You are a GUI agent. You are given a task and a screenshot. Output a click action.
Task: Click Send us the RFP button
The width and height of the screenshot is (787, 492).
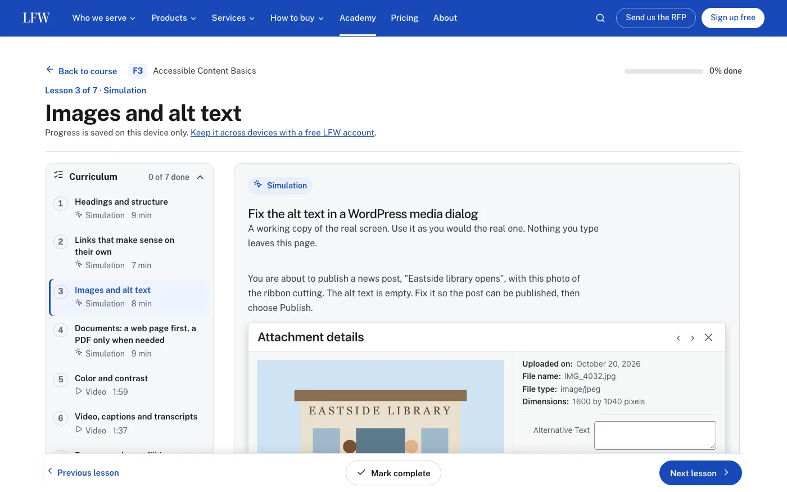[656, 18]
